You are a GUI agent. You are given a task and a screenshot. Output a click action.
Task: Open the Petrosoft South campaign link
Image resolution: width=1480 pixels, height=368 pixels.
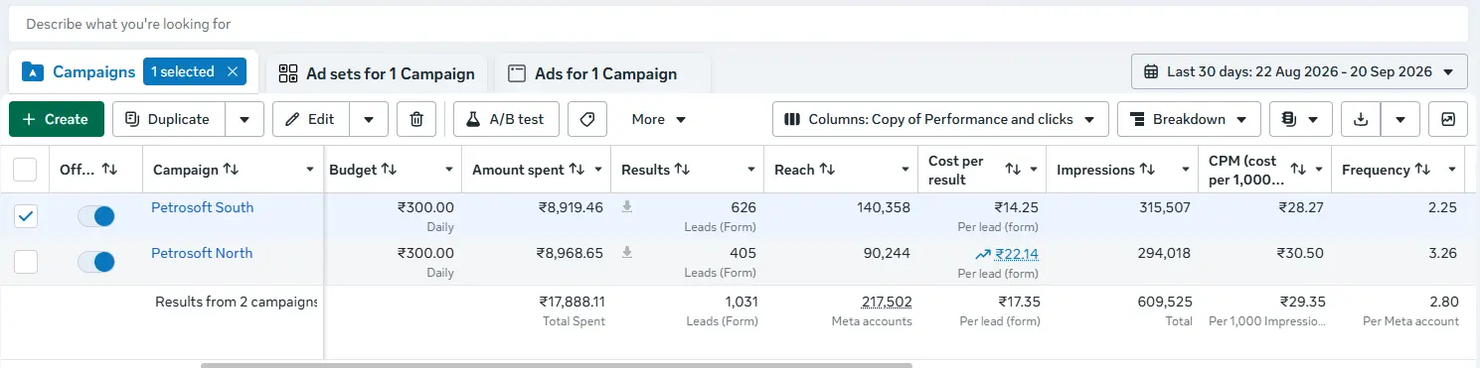(202, 207)
